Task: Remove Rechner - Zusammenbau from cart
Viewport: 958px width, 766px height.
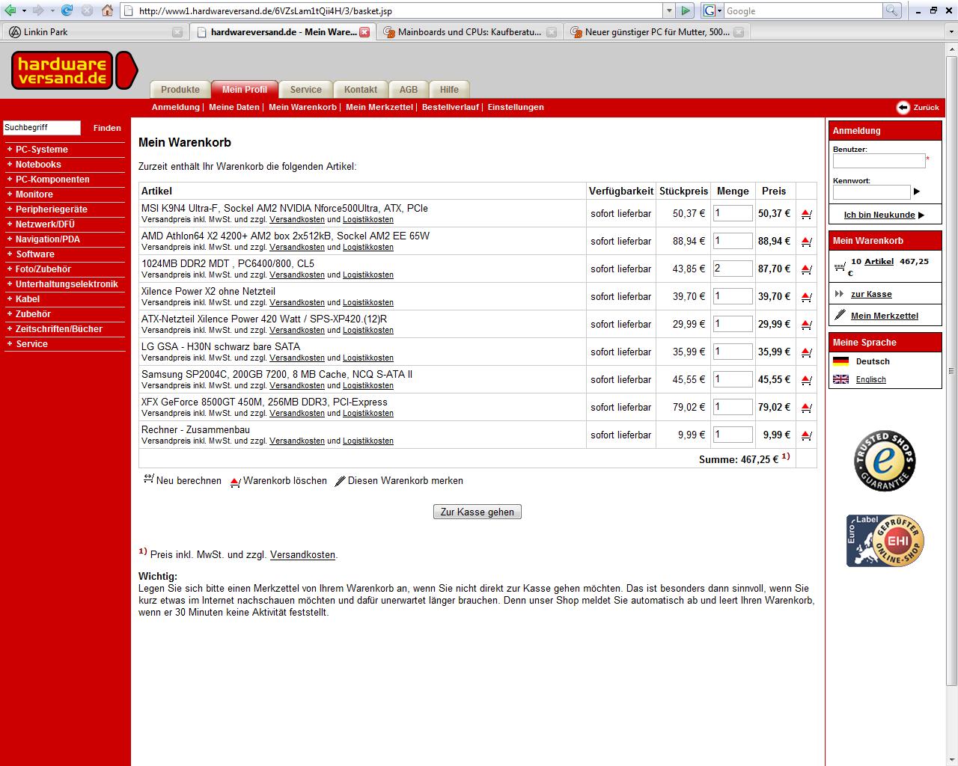Action: point(806,435)
